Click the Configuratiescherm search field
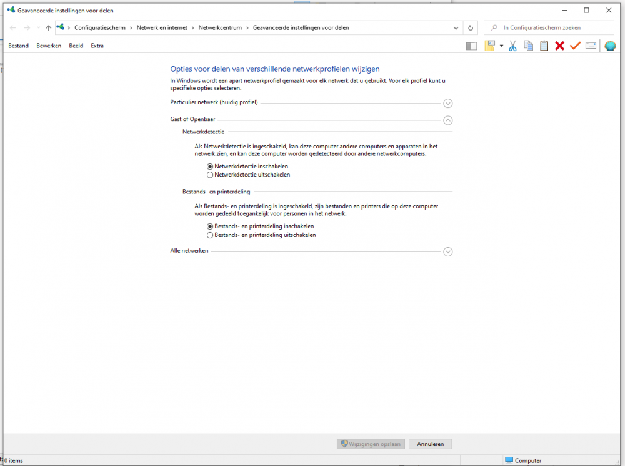 pos(549,28)
